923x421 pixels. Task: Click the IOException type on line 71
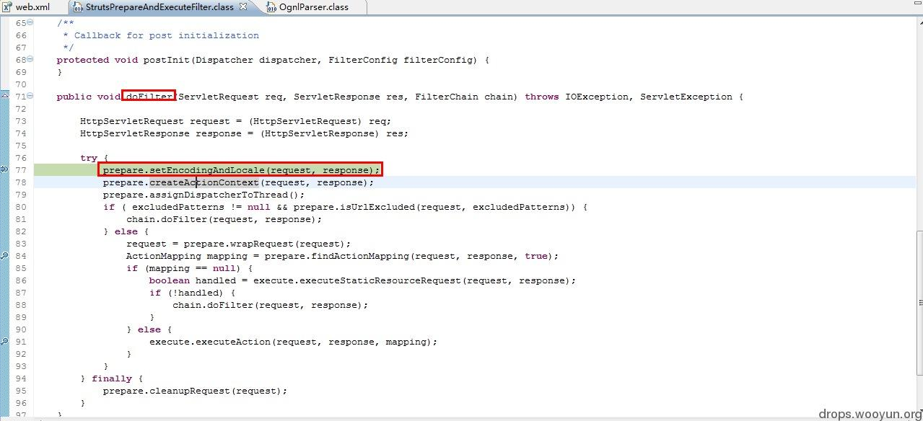tap(597, 97)
